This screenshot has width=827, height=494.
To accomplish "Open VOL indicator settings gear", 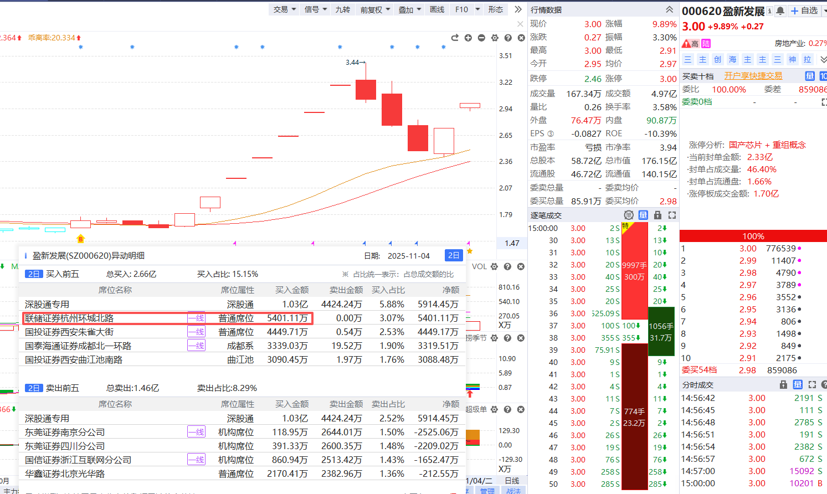I will [x=494, y=266].
